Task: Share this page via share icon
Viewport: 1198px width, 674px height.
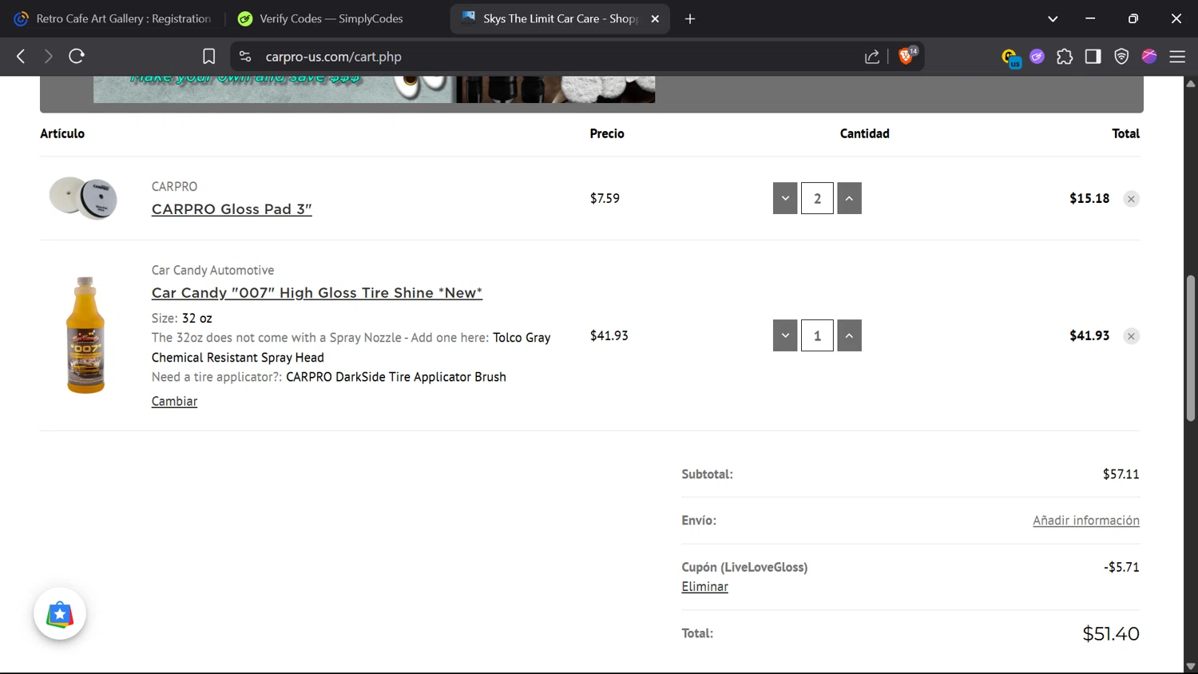Action: (x=872, y=57)
